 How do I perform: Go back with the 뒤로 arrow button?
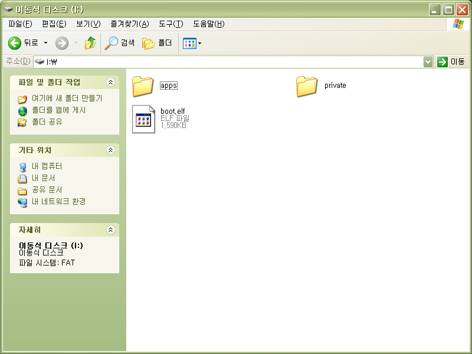pos(23,43)
